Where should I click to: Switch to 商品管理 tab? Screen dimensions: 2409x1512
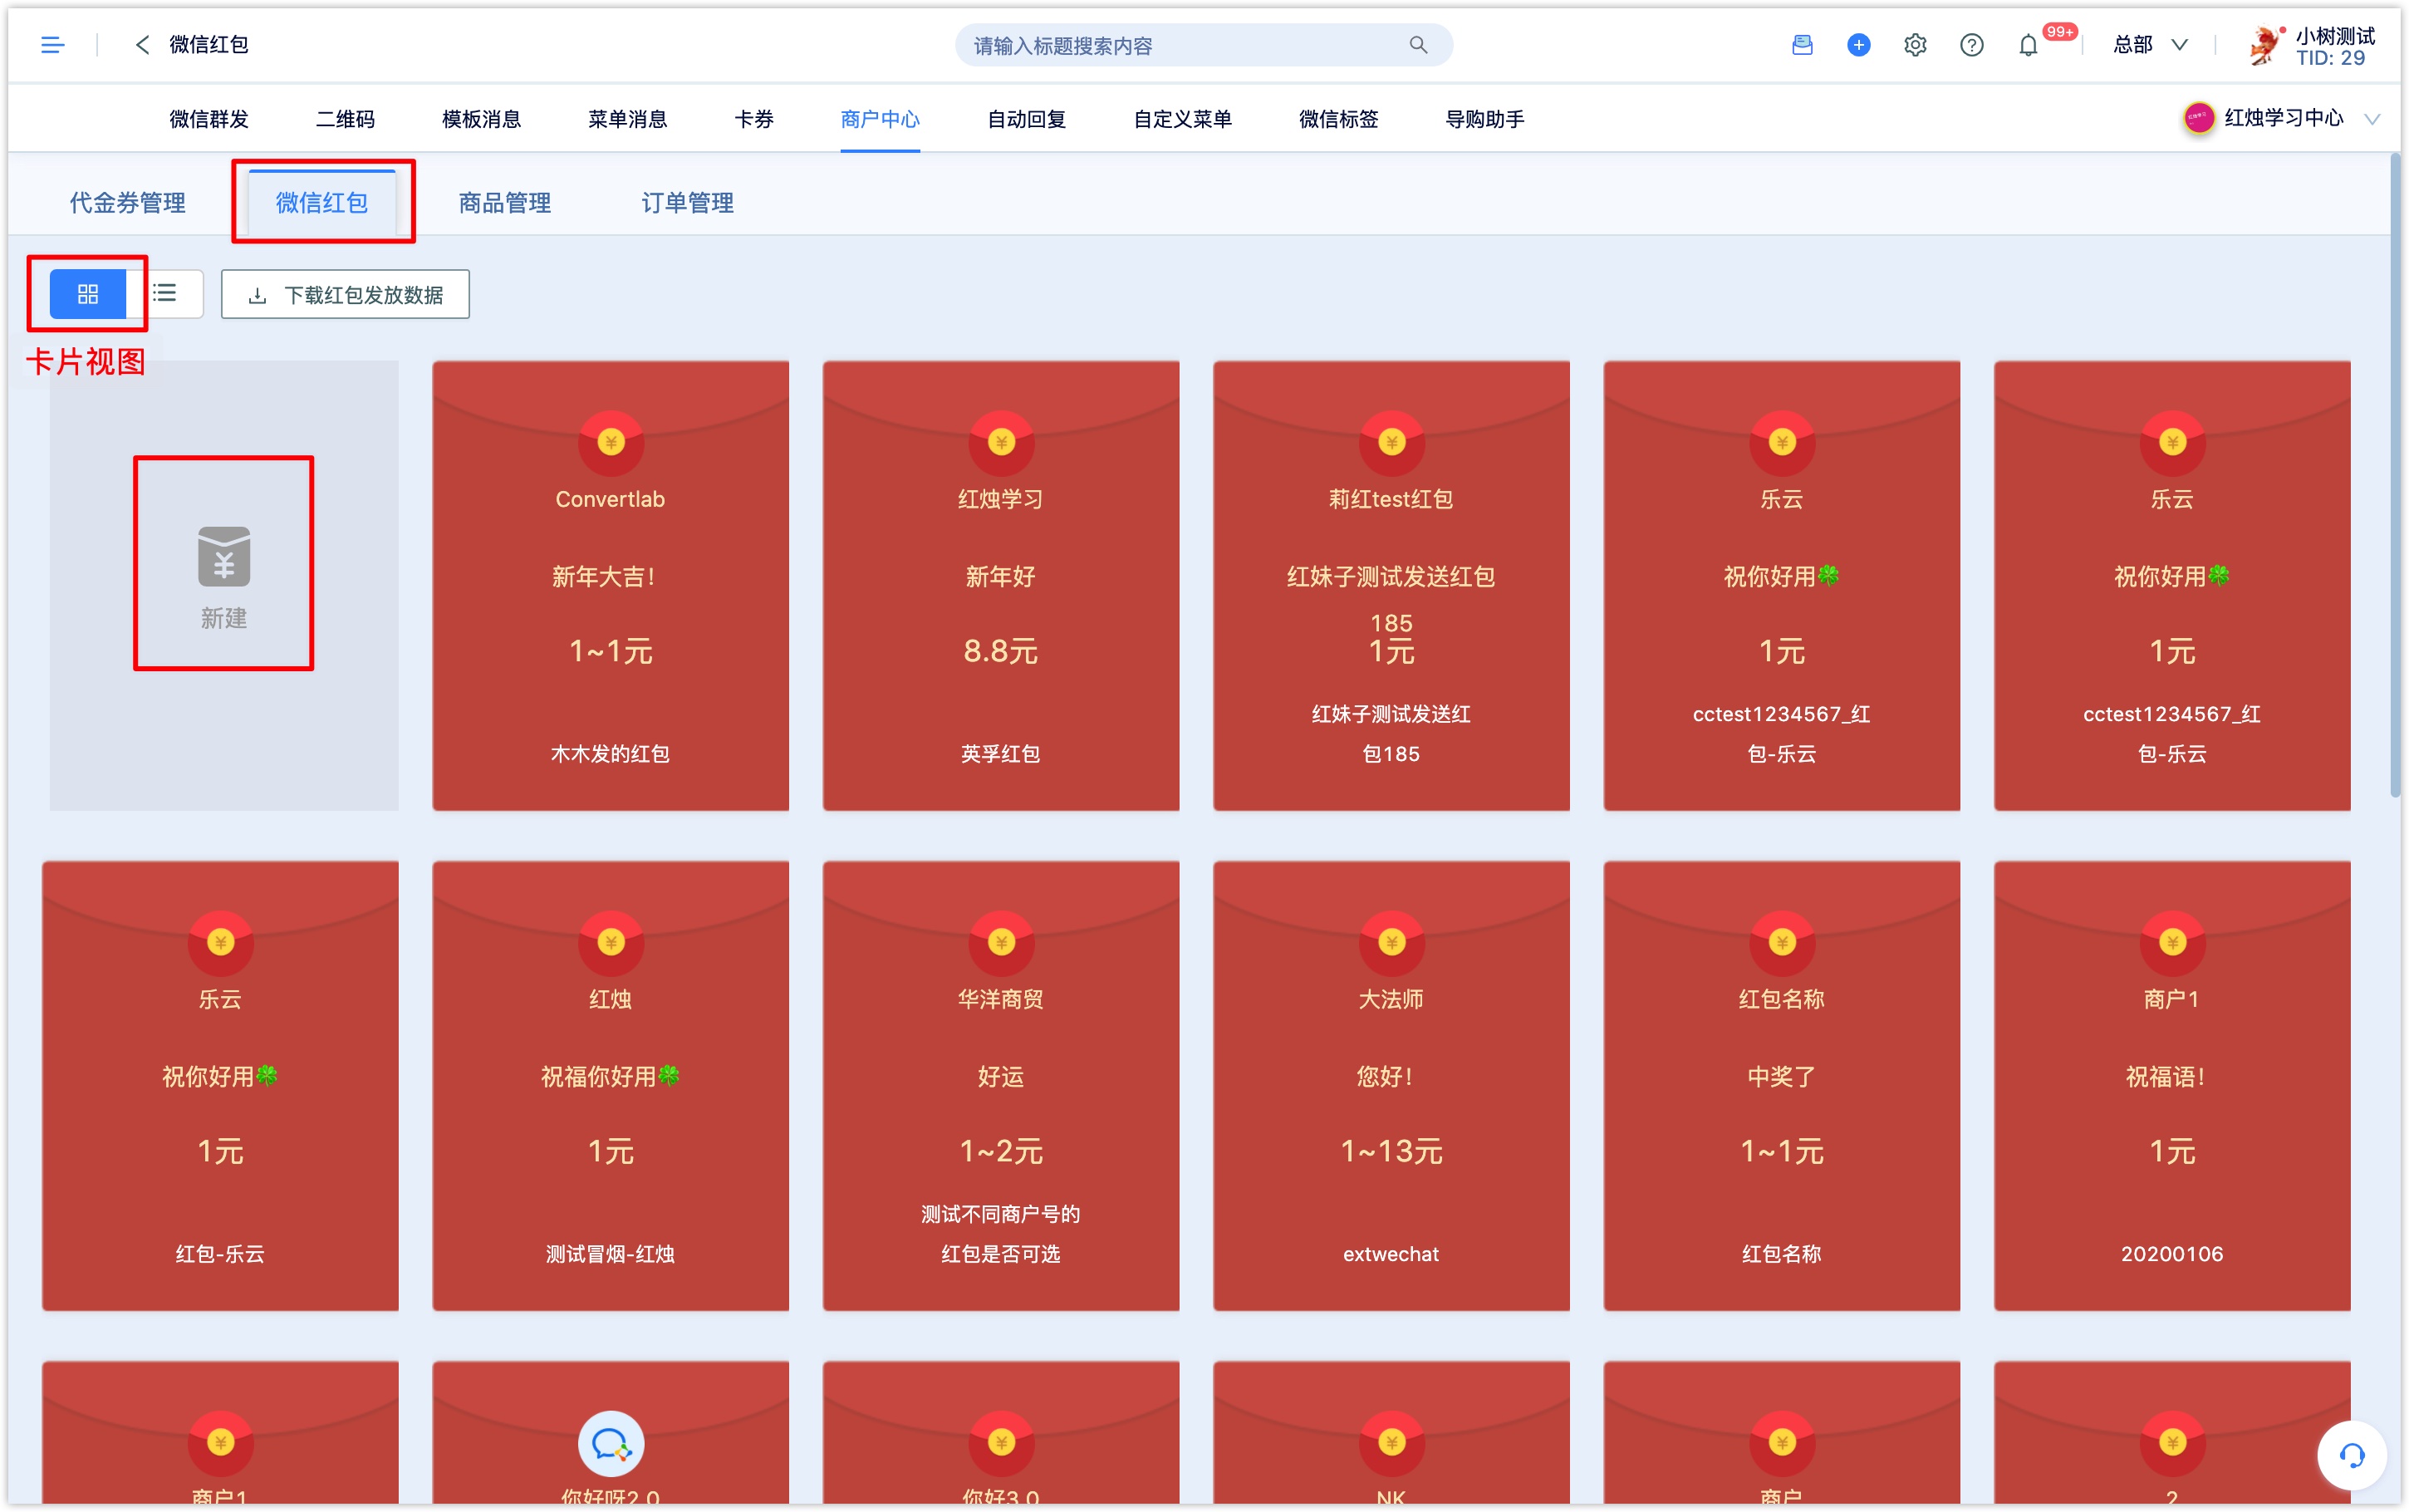(x=505, y=203)
